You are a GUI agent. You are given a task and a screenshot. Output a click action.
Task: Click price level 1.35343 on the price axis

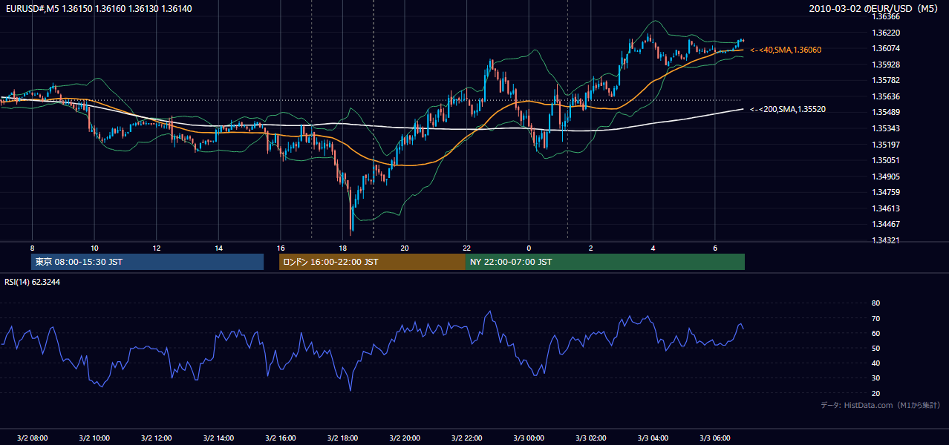(885, 128)
